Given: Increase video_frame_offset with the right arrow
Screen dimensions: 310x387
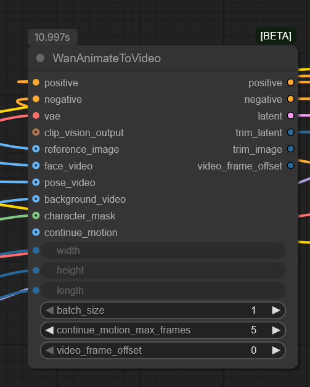Looking at the screenshot, I should click(276, 350).
